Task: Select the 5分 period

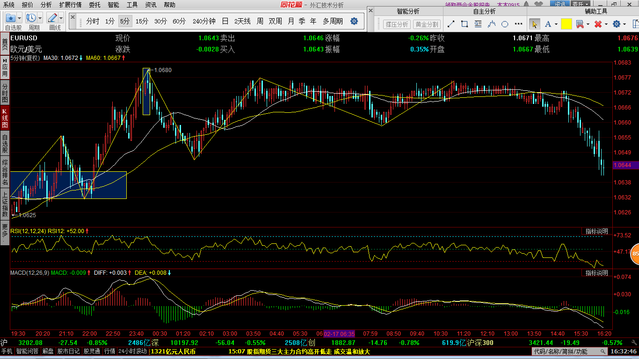Action: click(x=125, y=21)
